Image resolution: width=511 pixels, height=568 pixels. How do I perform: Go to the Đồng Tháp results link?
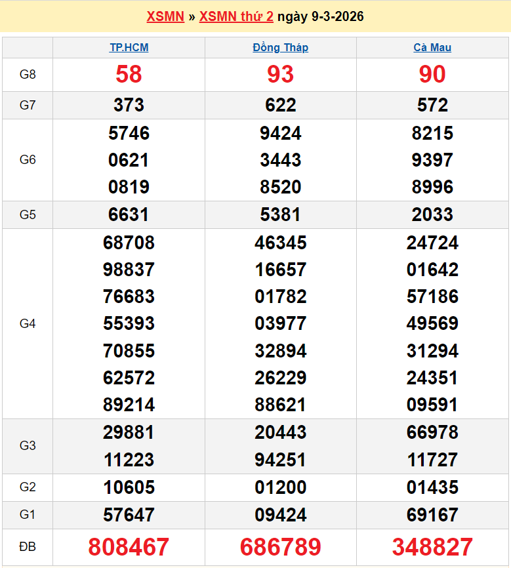280,47
